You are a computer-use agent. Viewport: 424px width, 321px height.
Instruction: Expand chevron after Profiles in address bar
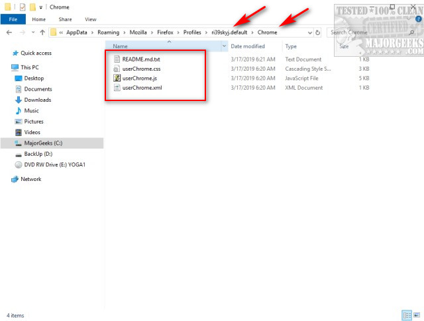click(x=206, y=32)
